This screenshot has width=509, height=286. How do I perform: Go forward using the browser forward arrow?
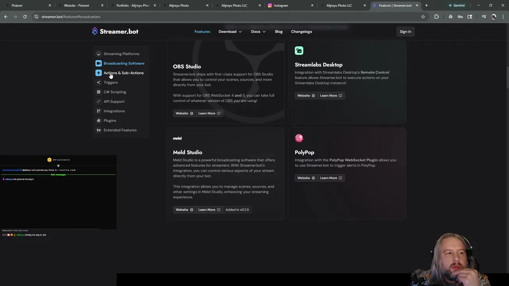[x=15, y=17]
